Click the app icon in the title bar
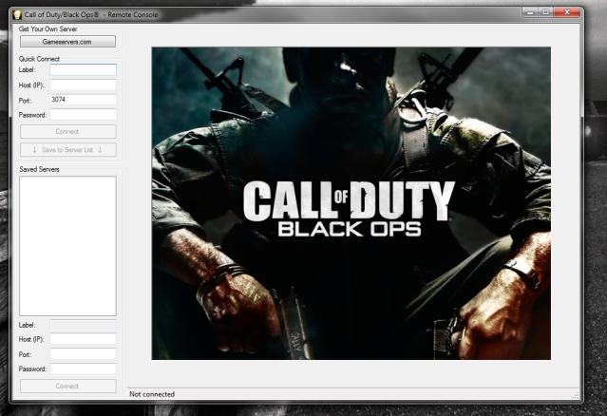Screen dimensions: 607x416 point(15,15)
